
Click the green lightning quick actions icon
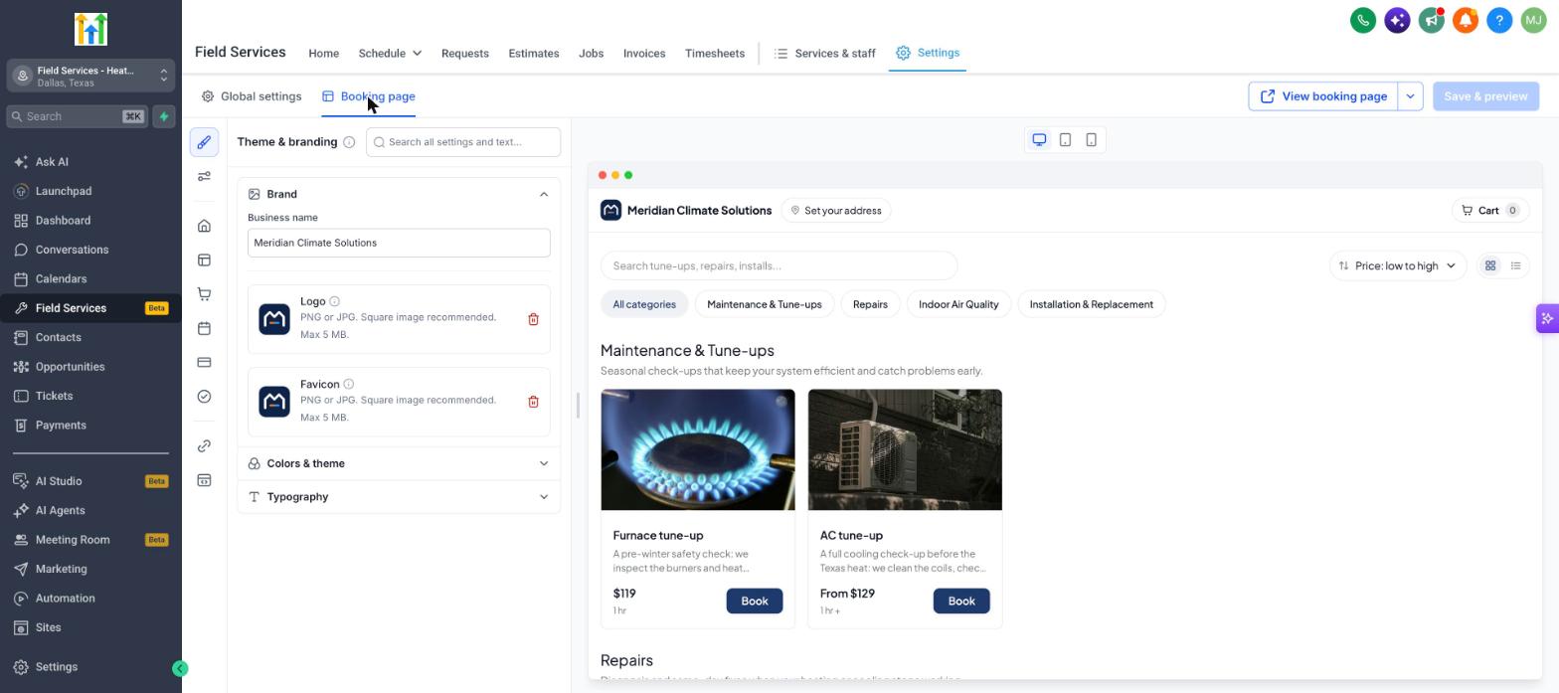(164, 116)
